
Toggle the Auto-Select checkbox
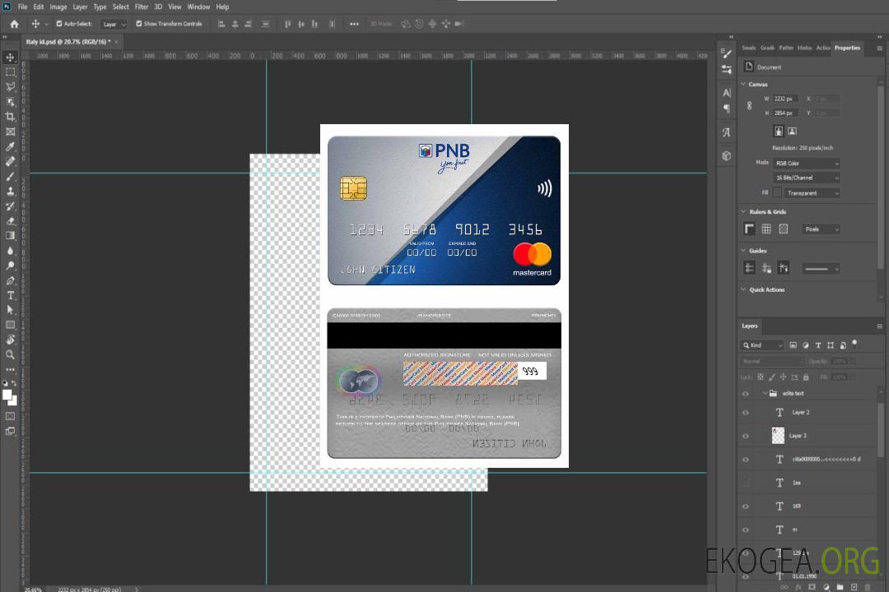(x=59, y=24)
